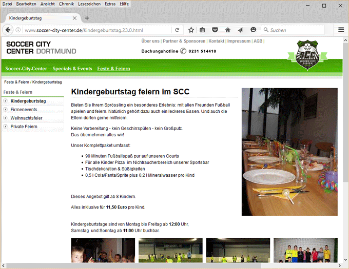
Task: Click the large party table photo
Action: tap(289, 152)
